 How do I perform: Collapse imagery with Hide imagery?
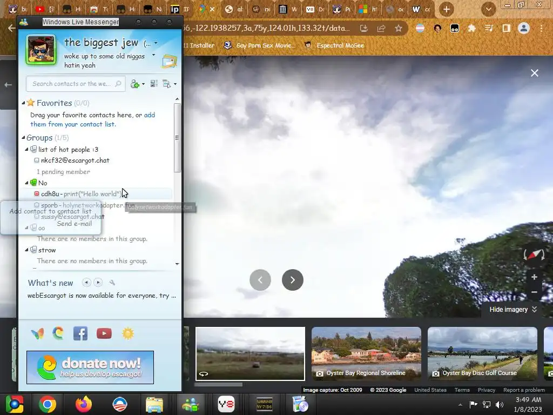pos(513,310)
